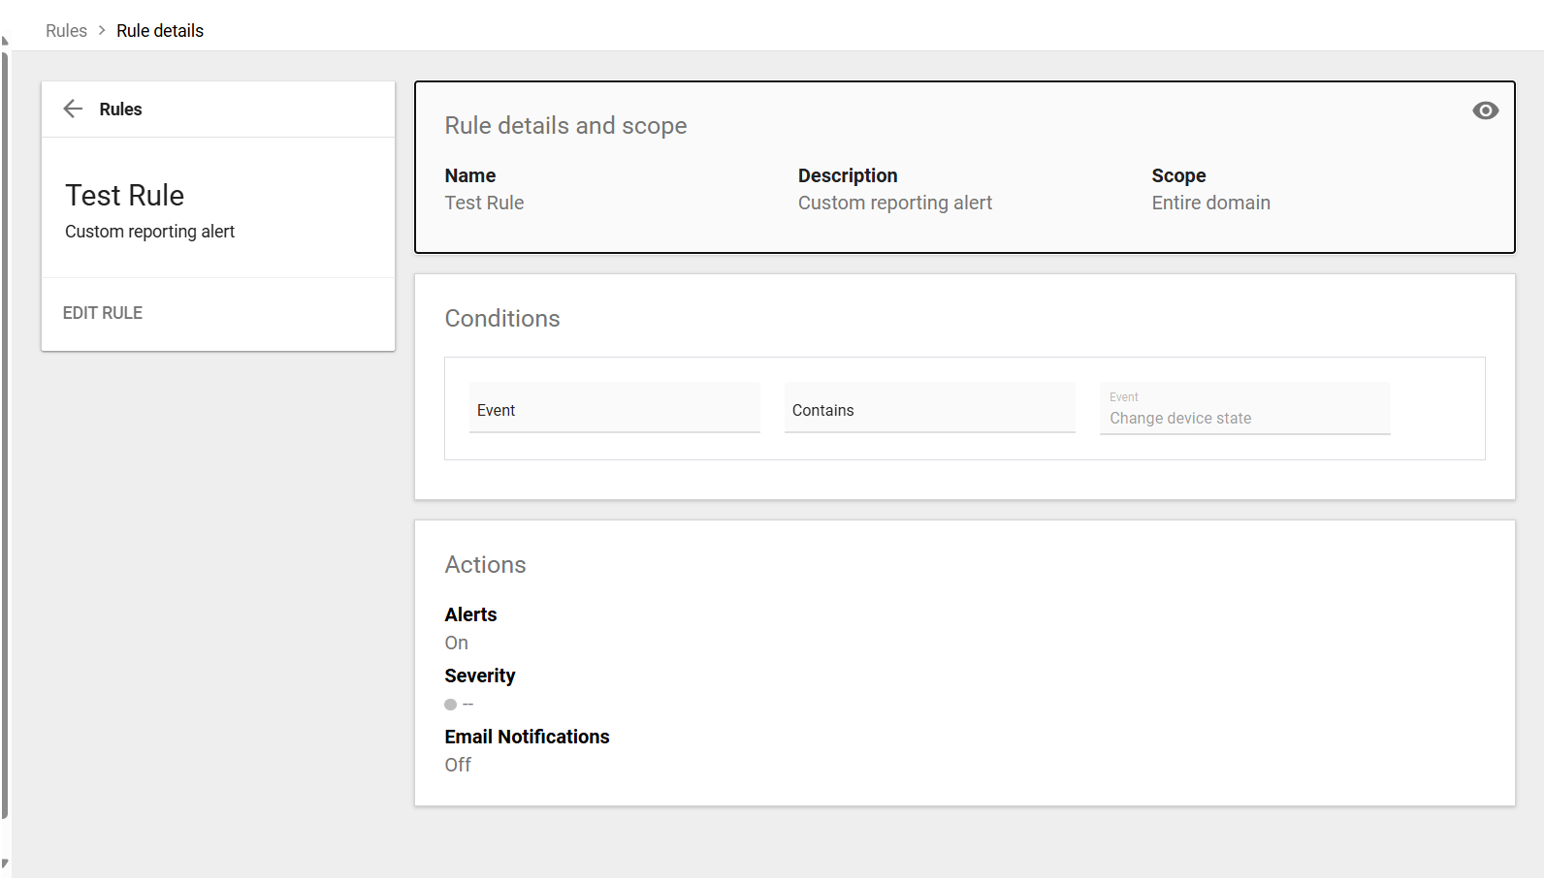Open the Rules breadcrumb link
Image resolution: width=1546 pixels, height=880 pixels.
tap(66, 30)
